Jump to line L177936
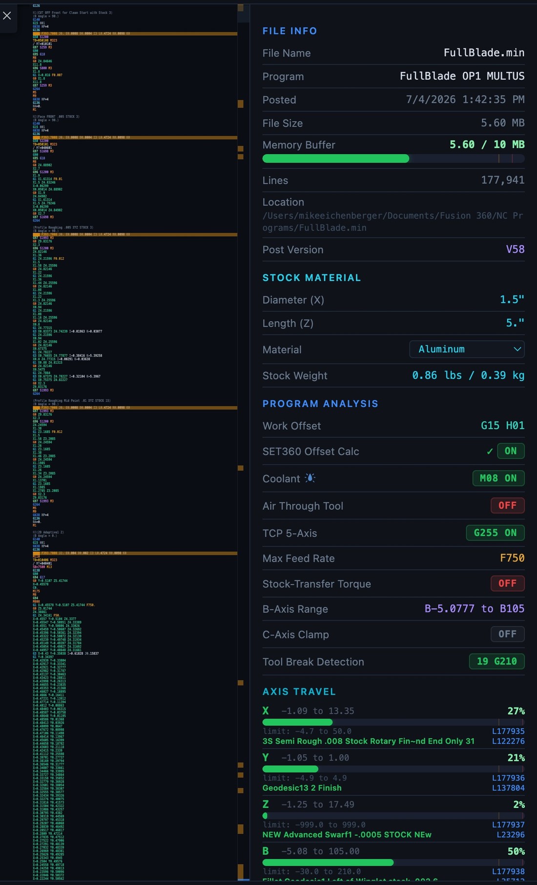Image resolution: width=537 pixels, height=885 pixels. [x=508, y=778]
